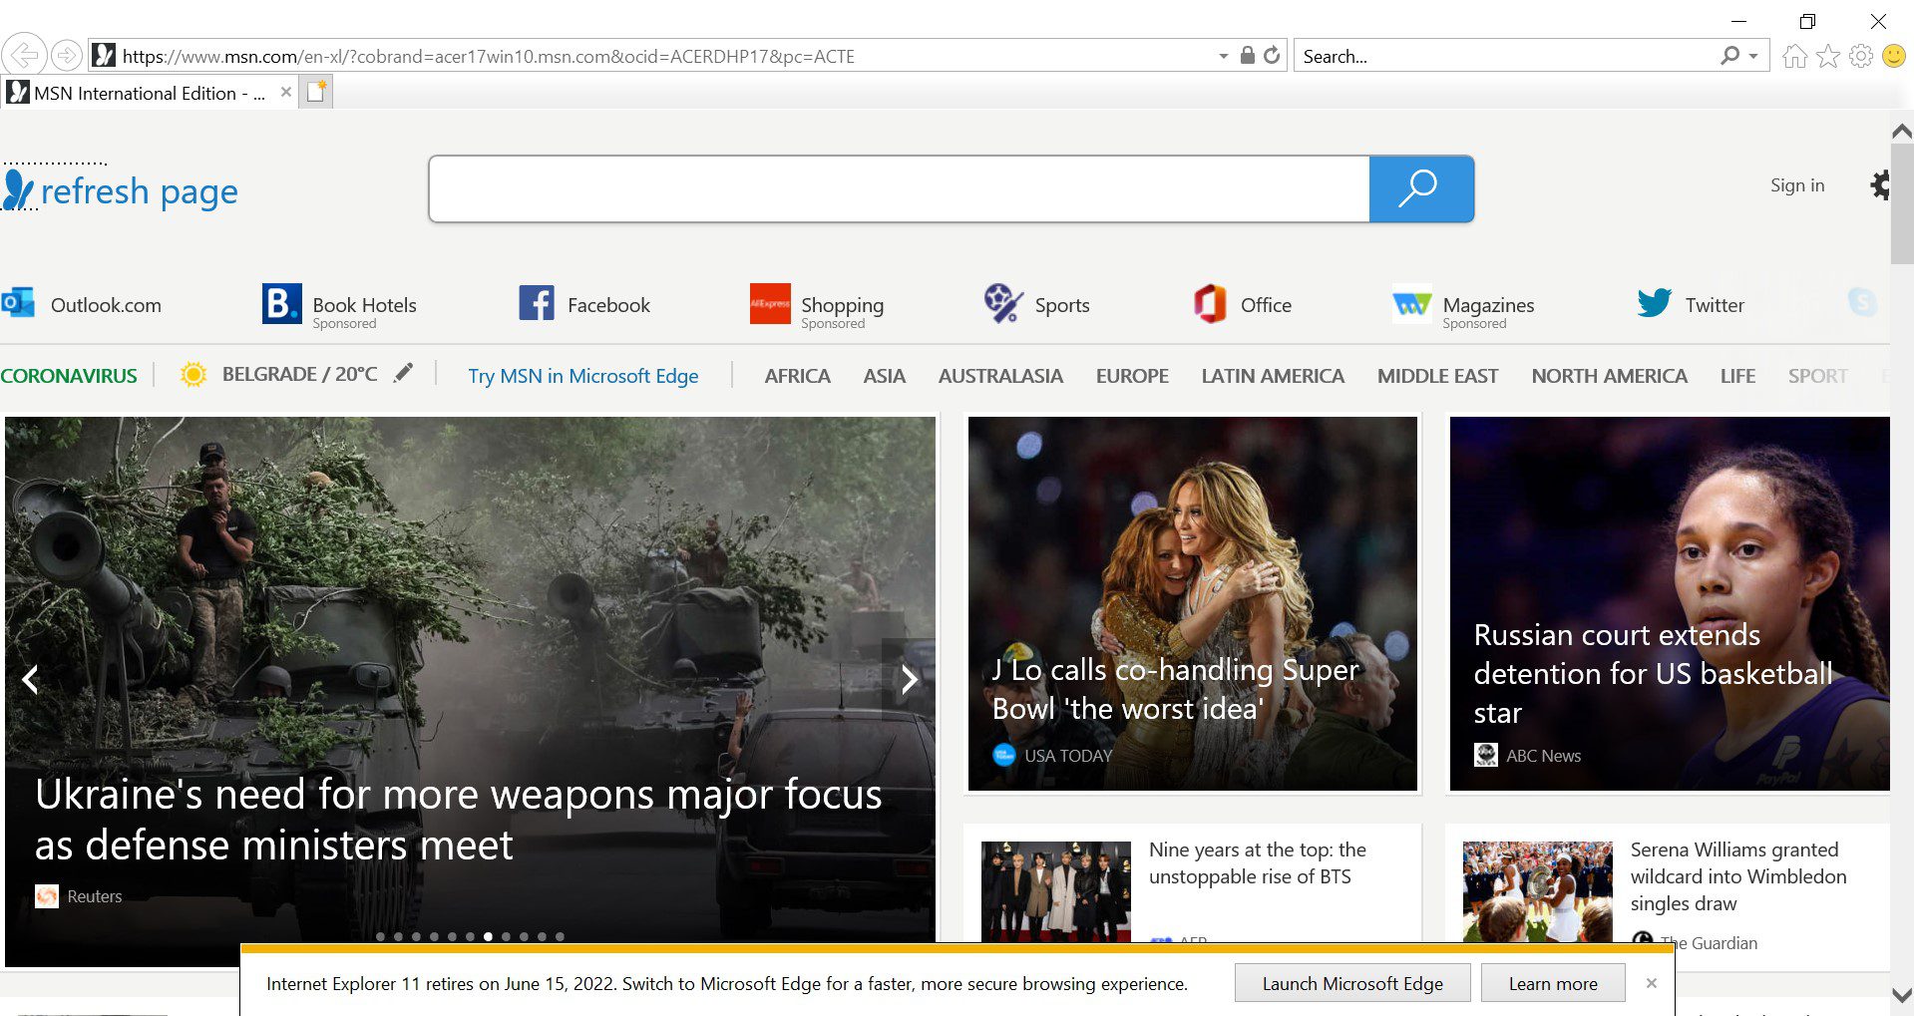
Task: Advance carousel with next arrow
Action: pos(908,680)
